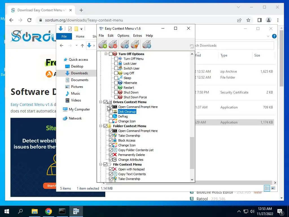
Task: Check the Lock User checkbox
Action: [116, 64]
